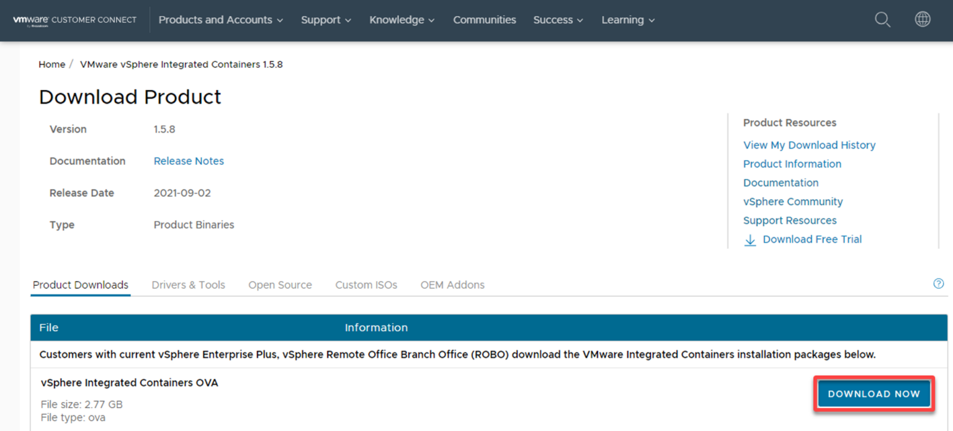
Task: Expand the Learning menu
Action: (627, 19)
